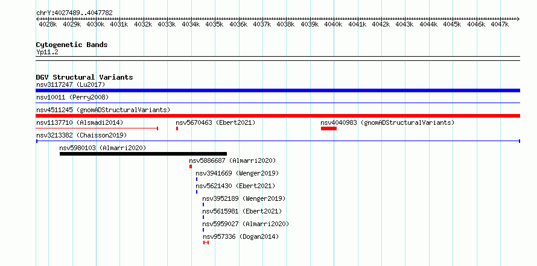Screen dimensions: 537x266
Task: Click the 4044k ruler tick label
Action: click(x=428, y=25)
